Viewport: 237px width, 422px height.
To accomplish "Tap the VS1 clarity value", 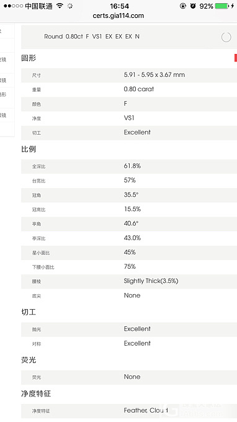I will point(129,118).
